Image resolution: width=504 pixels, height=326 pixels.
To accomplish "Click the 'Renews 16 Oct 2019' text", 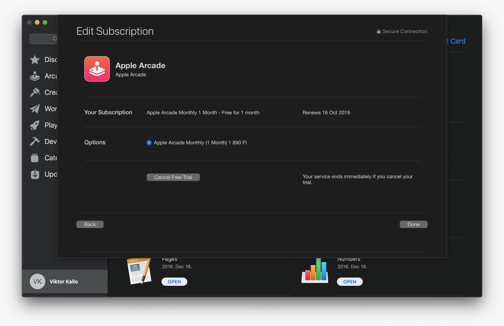I will (326, 112).
